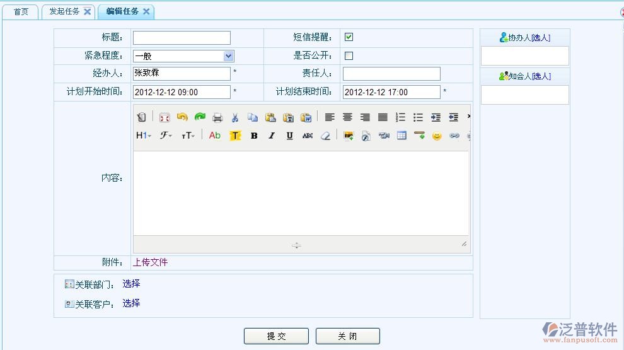Click the green redo arrow
624x350 pixels.
click(x=200, y=117)
